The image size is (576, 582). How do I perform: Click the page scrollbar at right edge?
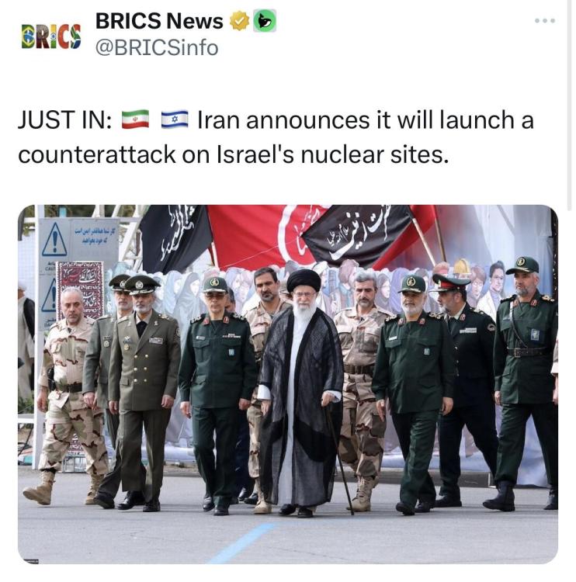coord(569,104)
